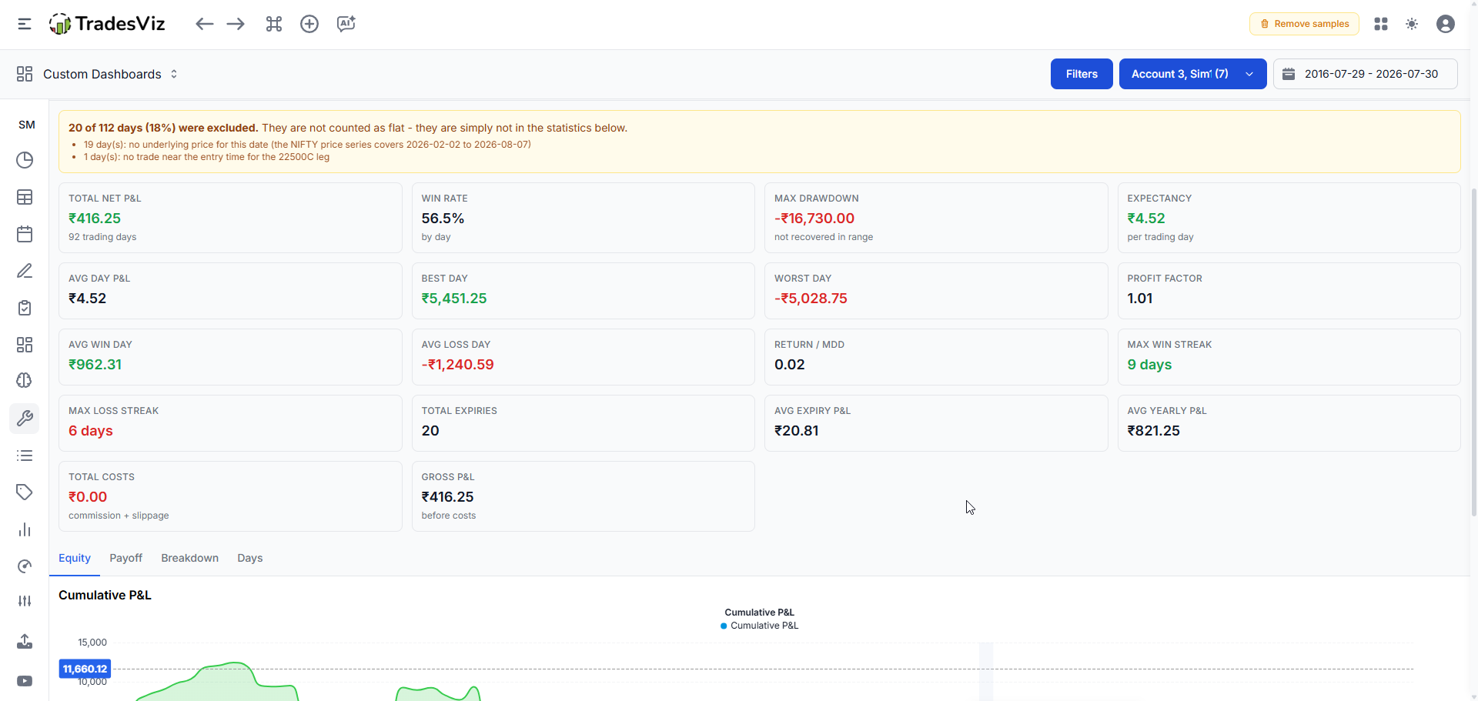Open the apps grid icon
Screen dimensions: 1478x701
1381,24
